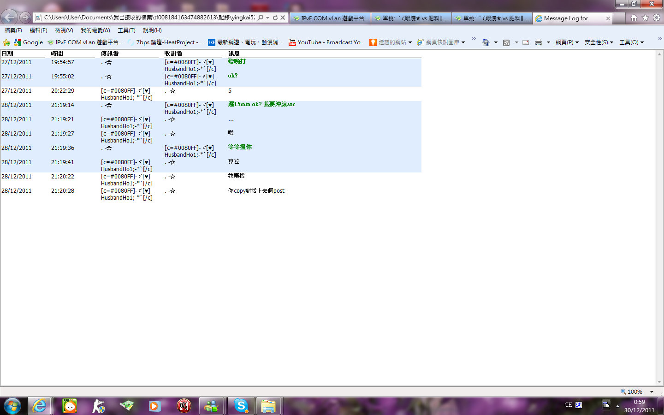The width and height of the screenshot is (664, 415).
Task: Click the message text 你copy對話上去個post
Action: 256,191
